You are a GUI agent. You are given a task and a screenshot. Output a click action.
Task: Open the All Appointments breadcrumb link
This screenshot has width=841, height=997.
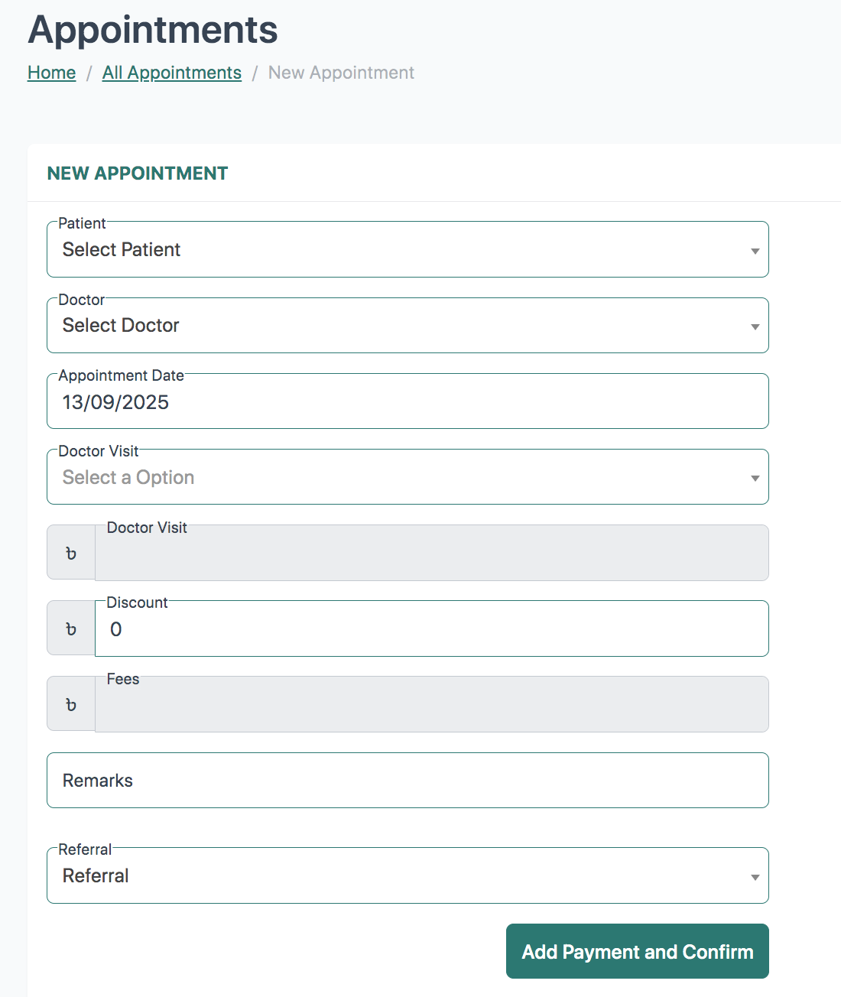coord(172,73)
